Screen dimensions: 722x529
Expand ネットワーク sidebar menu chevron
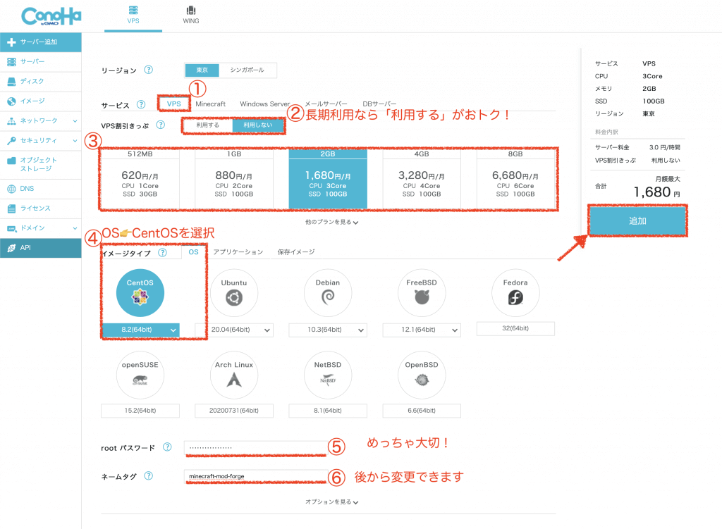(75, 121)
